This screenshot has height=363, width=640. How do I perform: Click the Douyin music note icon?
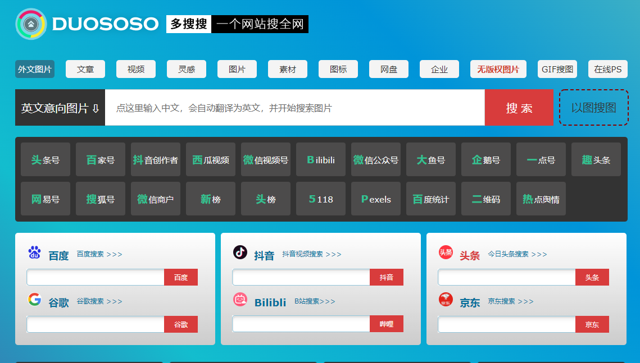tap(240, 252)
